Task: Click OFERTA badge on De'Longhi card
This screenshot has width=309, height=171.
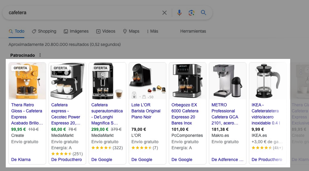Action: point(100,68)
